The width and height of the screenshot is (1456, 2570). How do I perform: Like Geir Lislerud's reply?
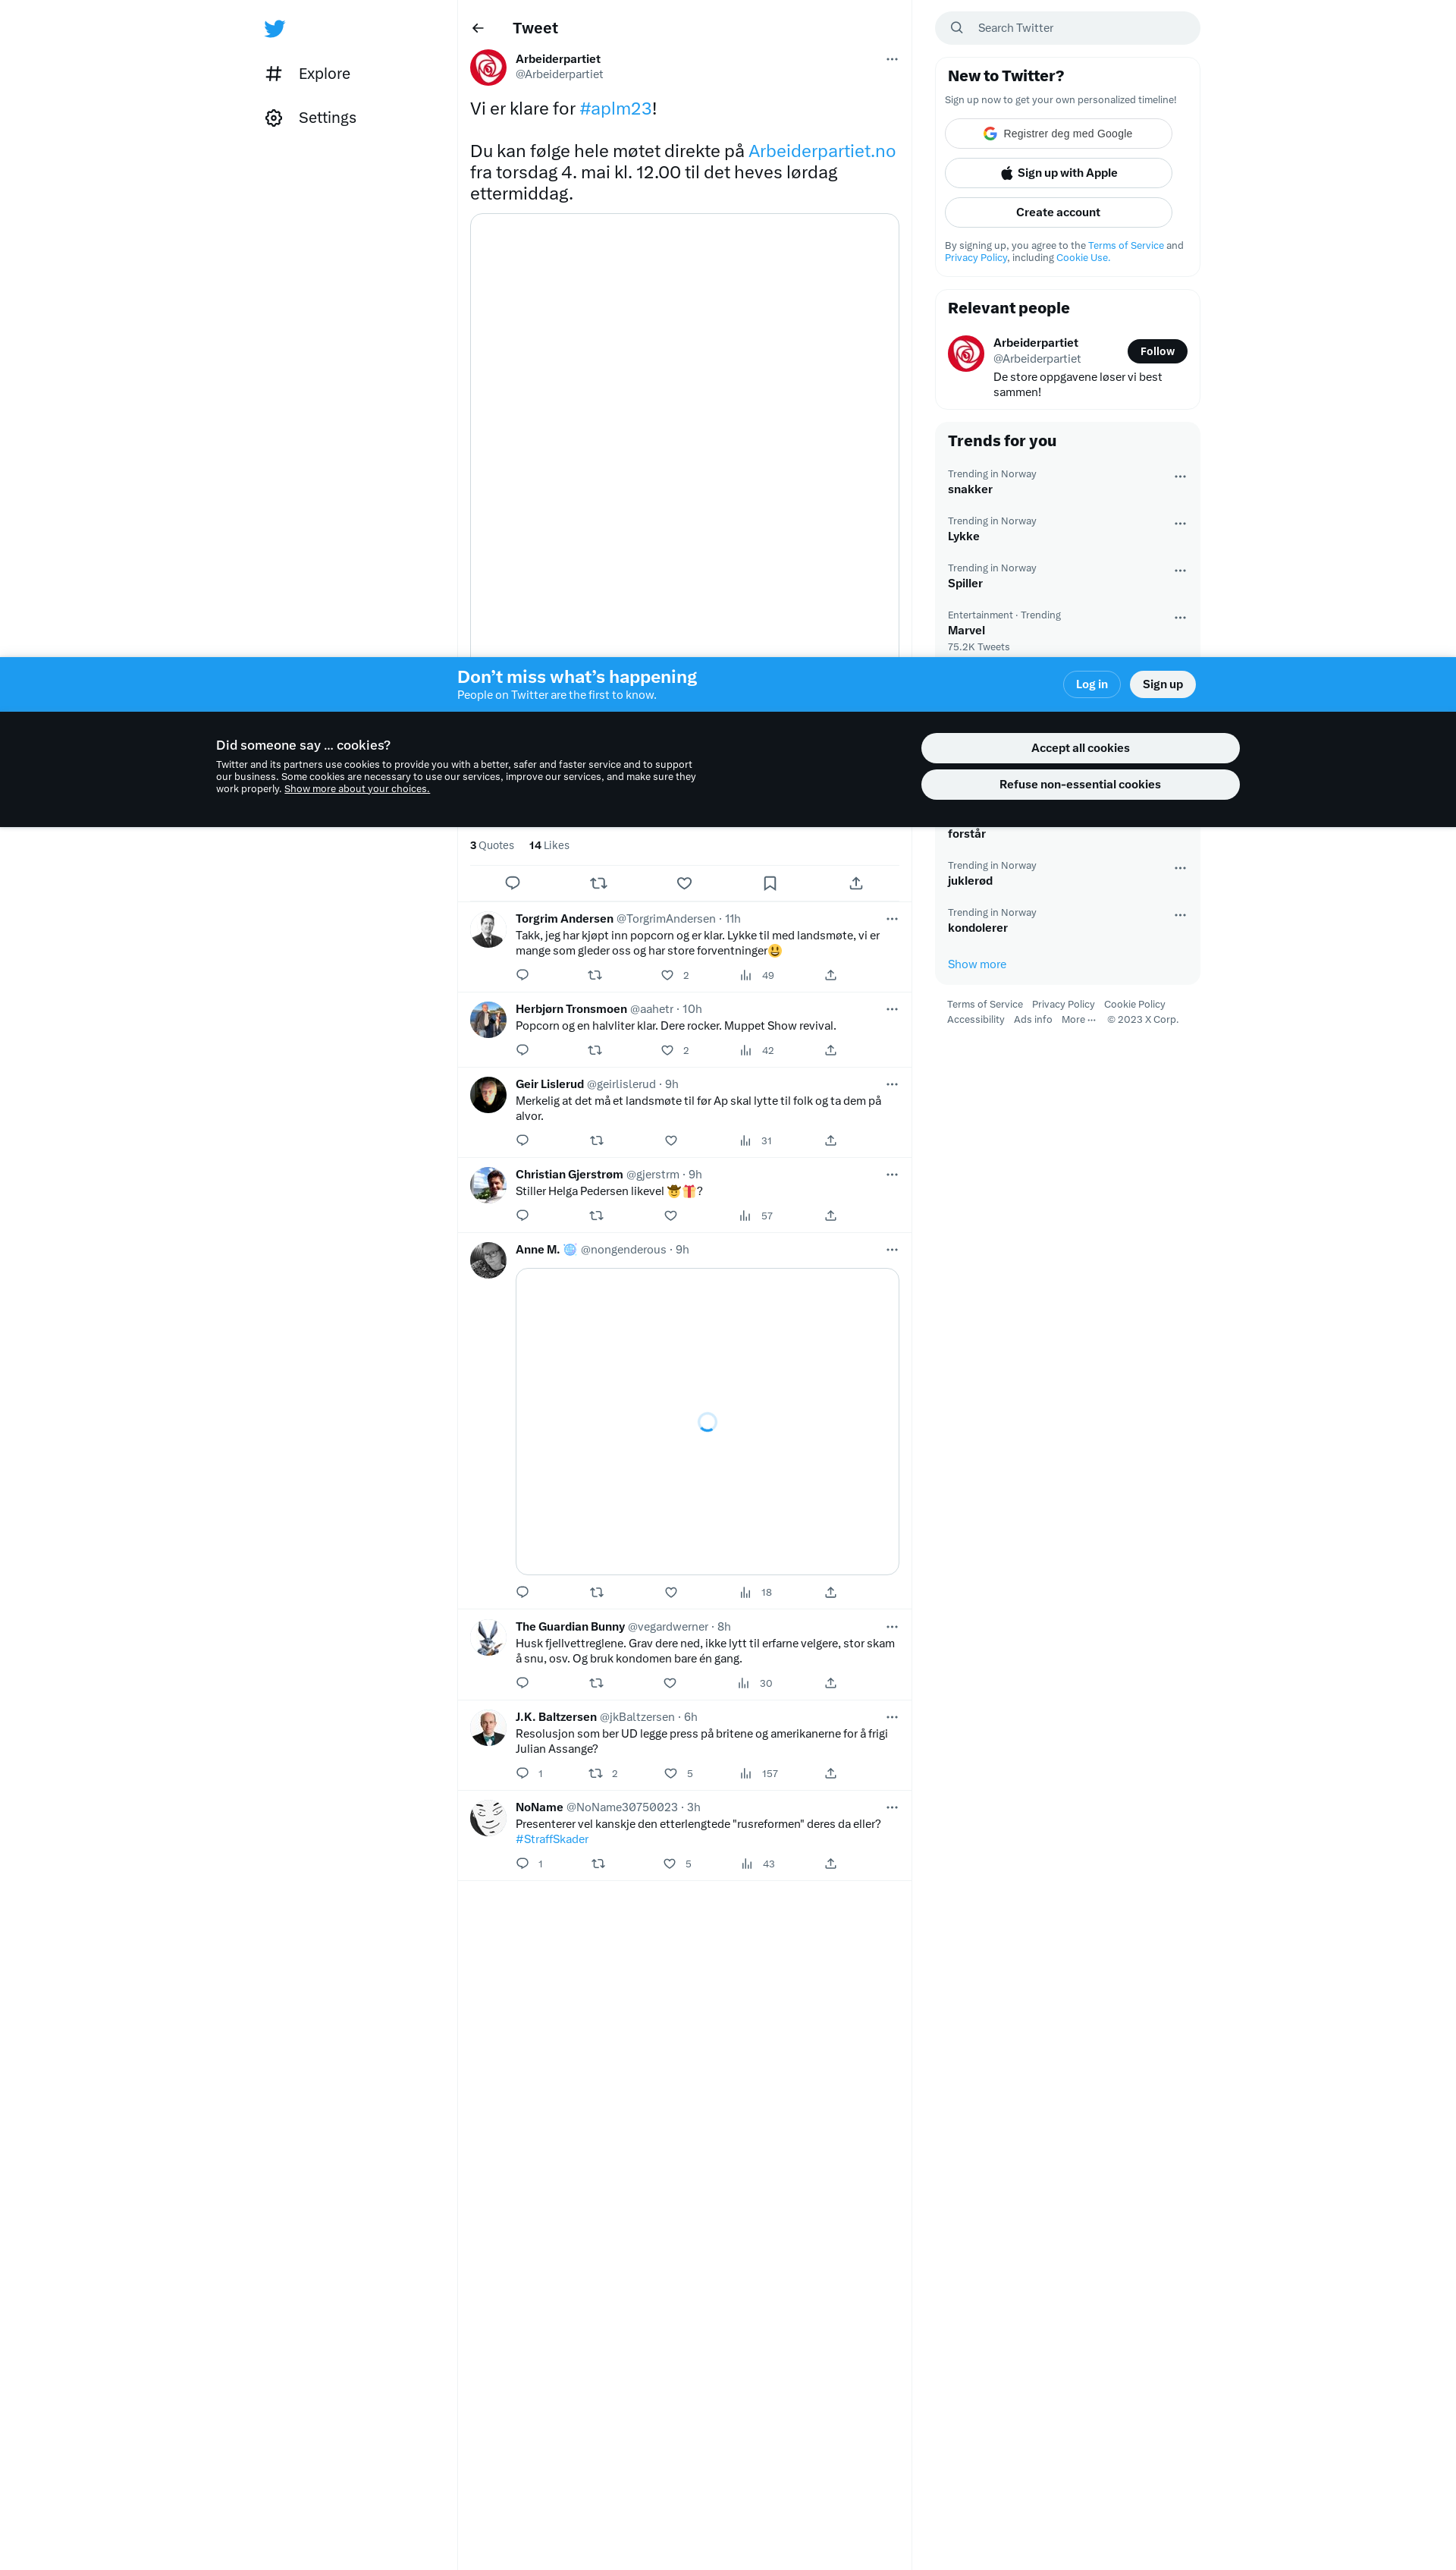(x=671, y=1140)
